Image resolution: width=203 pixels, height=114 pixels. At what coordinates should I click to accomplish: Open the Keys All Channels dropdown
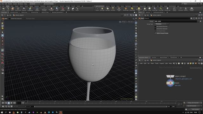coord(194,103)
